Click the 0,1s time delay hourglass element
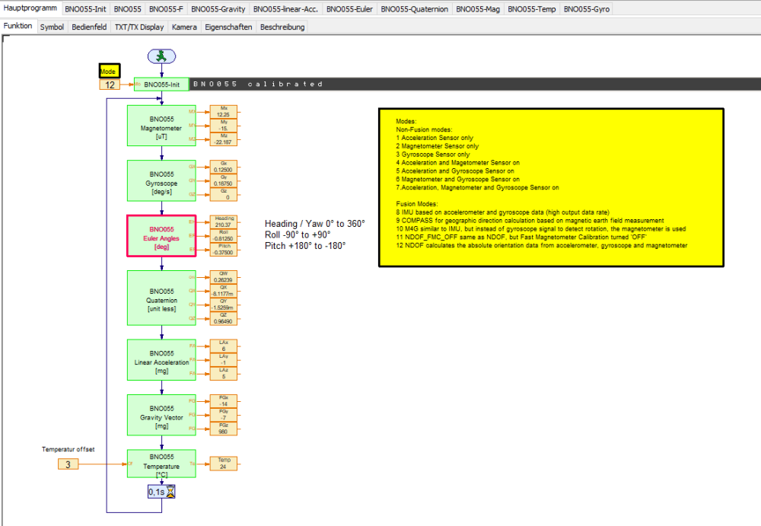This screenshot has height=526, width=761. click(161, 492)
